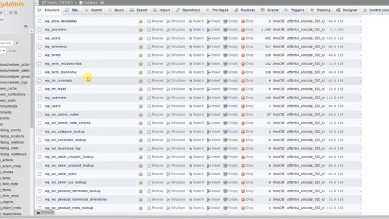Click the favorite star for wp_users
The width and height of the screenshot is (389, 219).
pyautogui.click(x=140, y=106)
